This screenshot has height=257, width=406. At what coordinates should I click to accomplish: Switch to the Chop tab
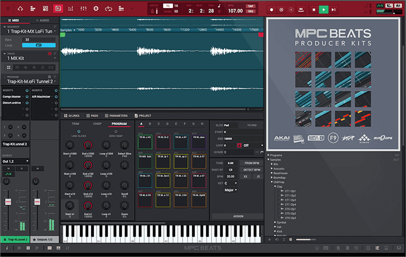tap(96, 124)
